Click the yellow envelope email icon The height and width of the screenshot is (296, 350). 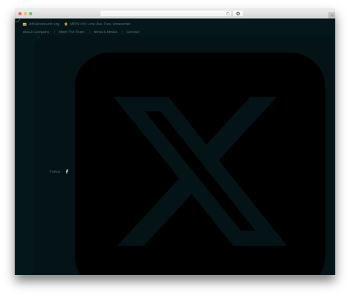coord(24,24)
